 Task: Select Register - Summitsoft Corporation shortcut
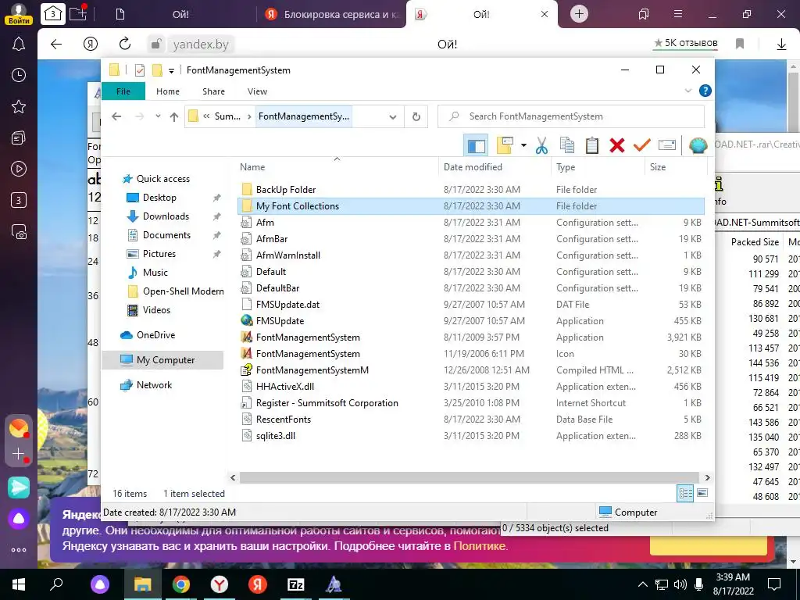tap(470, 403)
